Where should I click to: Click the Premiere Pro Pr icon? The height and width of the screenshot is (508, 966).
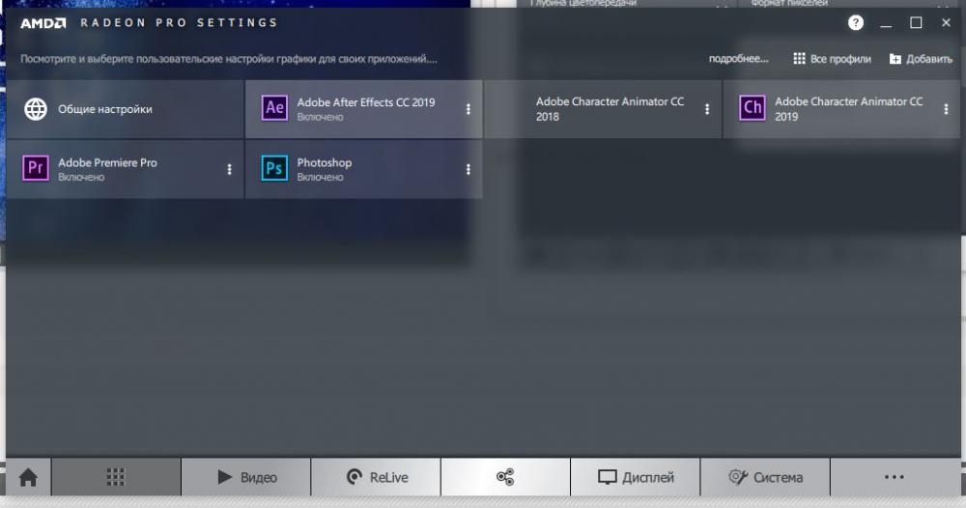coord(36,168)
